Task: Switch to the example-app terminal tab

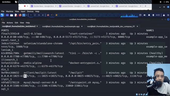Action: coord(61,26)
